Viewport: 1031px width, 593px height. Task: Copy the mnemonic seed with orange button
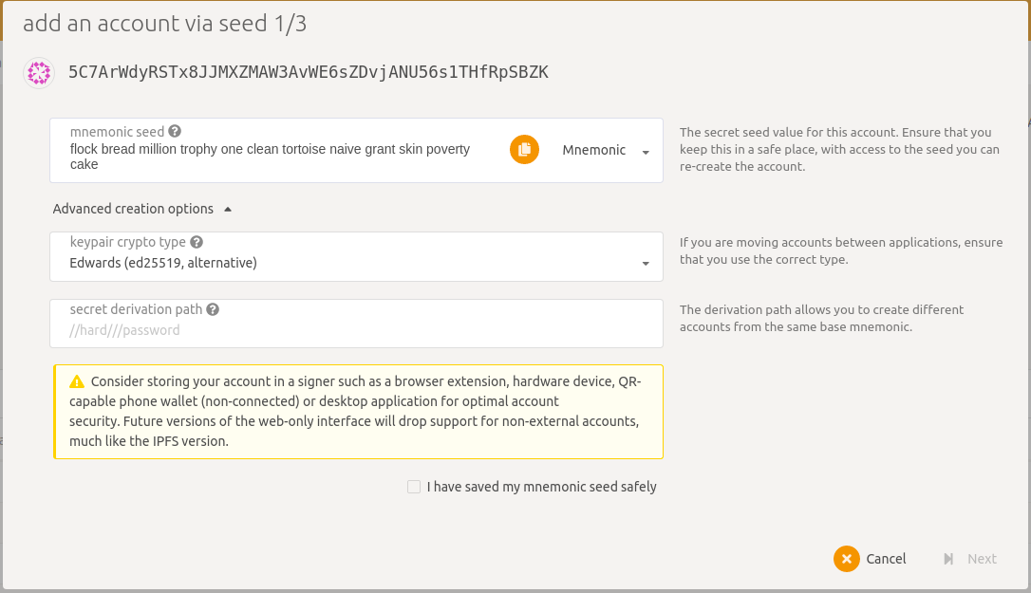coord(524,150)
